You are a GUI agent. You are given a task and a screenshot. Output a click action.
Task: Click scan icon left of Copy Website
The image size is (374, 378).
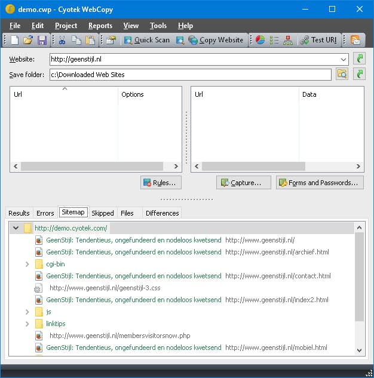tap(180, 40)
